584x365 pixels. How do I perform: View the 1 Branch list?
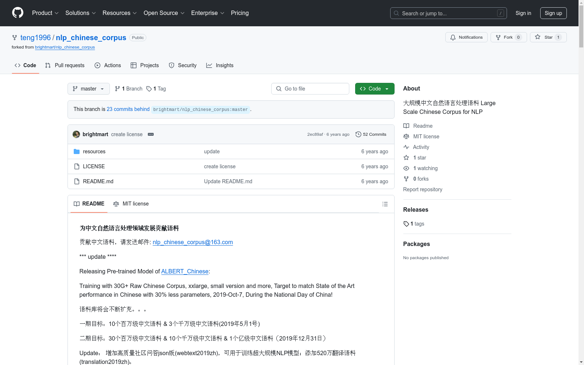click(x=128, y=89)
